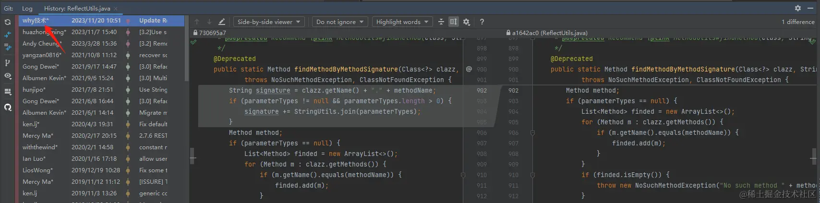The height and width of the screenshot is (203, 820).
Task: Select the huazhongming commit from 2023/11/7
Action: pyautogui.click(x=101, y=32)
